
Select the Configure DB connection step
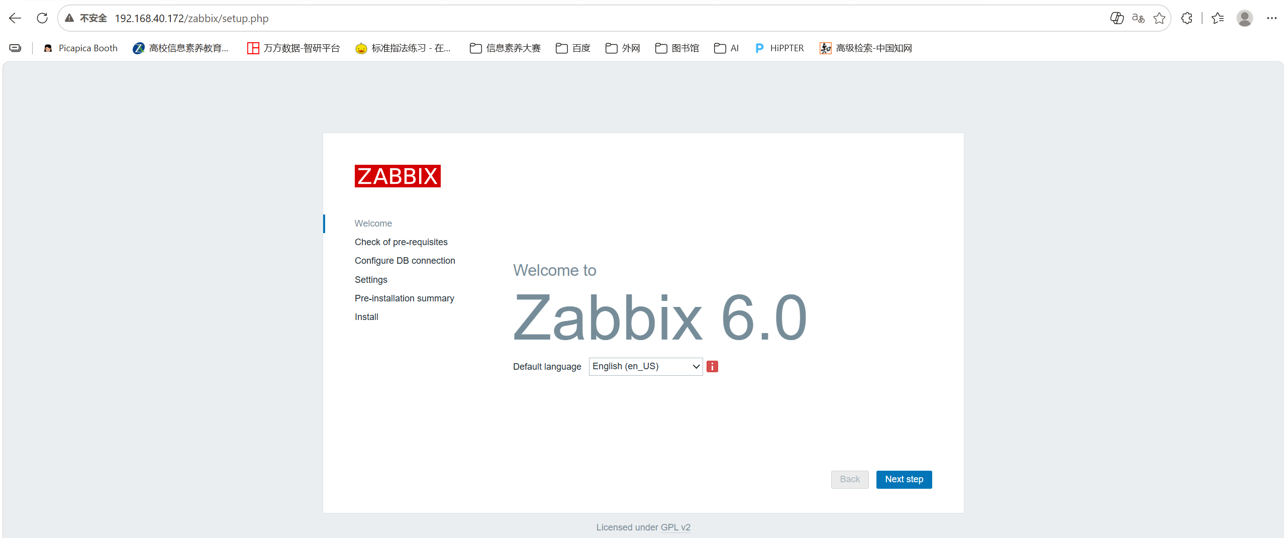tap(405, 261)
